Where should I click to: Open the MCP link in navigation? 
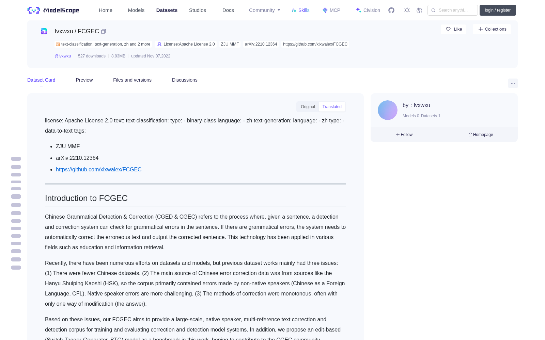click(x=331, y=10)
